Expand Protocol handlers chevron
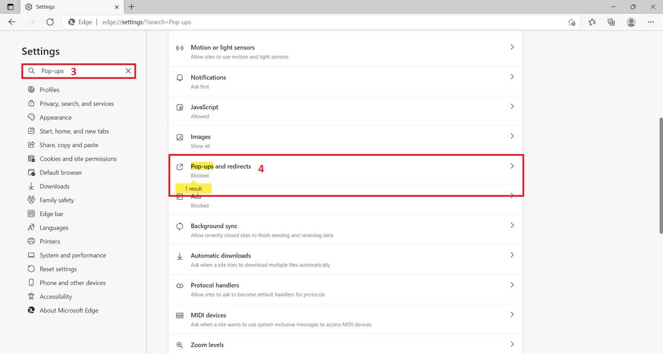 512,285
